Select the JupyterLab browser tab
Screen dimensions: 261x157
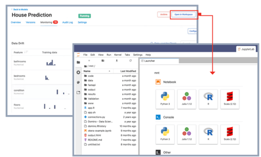[x=246, y=49]
